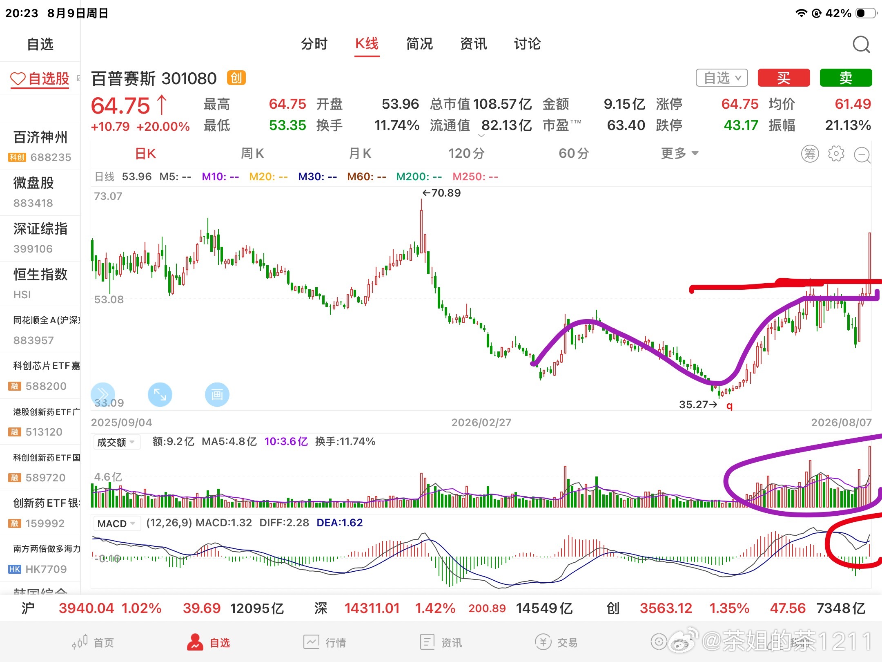Open the search magnifier icon
882x662 pixels.
pyautogui.click(x=861, y=44)
